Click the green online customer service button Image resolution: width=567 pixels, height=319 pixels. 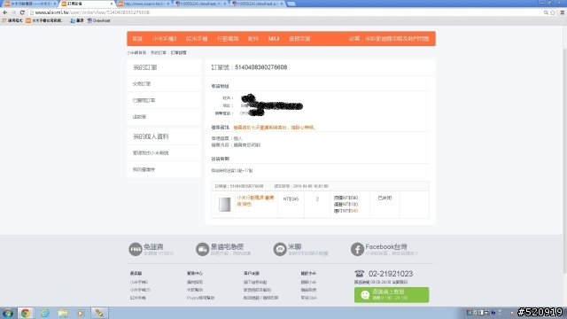[x=392, y=295]
